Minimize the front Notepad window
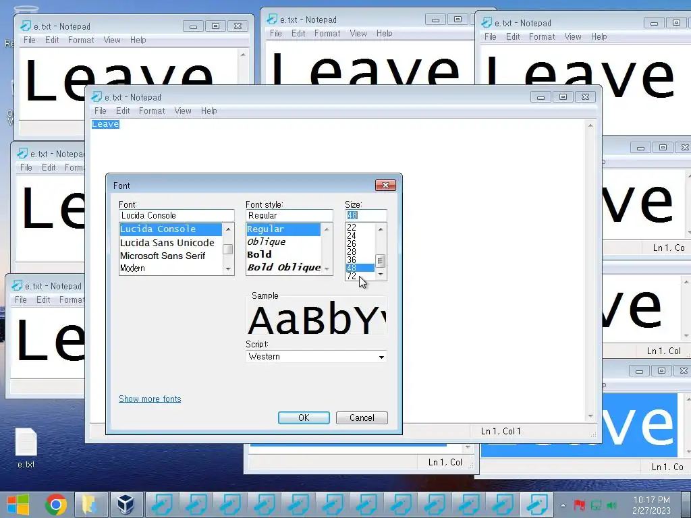This screenshot has height=518, width=691. [541, 96]
